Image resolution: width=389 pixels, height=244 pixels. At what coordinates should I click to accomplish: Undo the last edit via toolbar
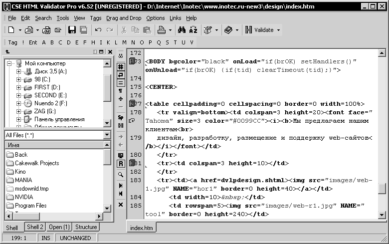(x=98, y=30)
